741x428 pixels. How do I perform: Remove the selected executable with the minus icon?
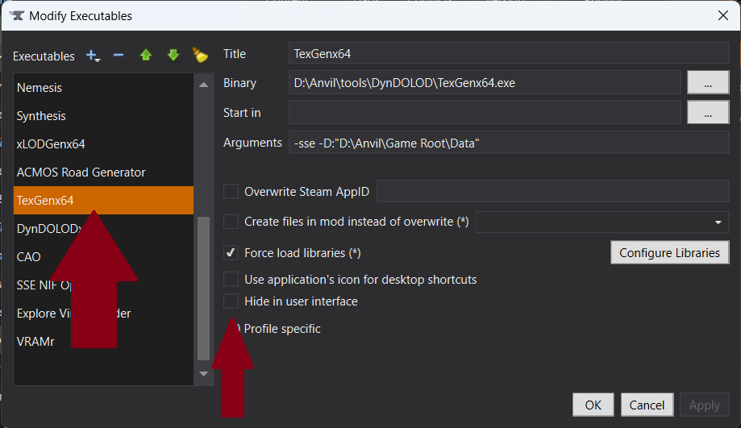click(119, 56)
